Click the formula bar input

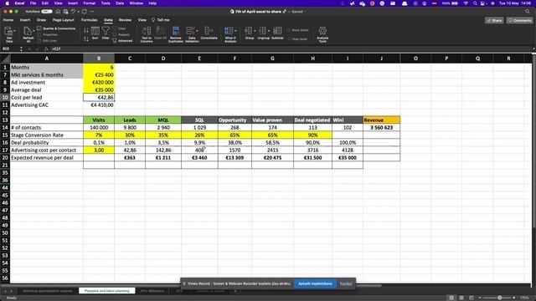[x=291, y=48]
